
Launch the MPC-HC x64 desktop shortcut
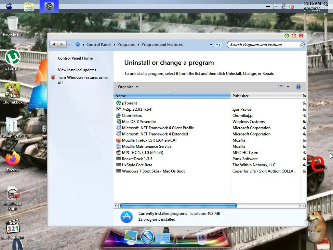(13, 229)
